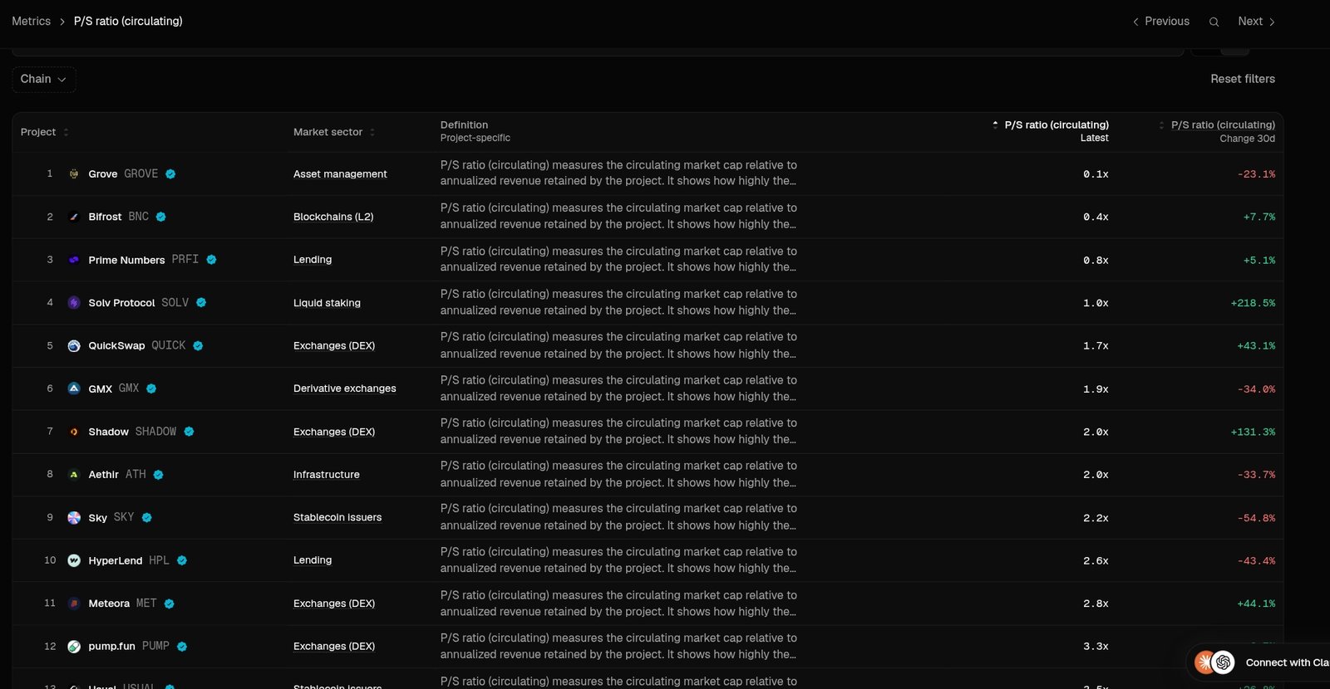Open Derivative exchanges market sector link
Screen dimensions: 1330x689
[x=345, y=388]
